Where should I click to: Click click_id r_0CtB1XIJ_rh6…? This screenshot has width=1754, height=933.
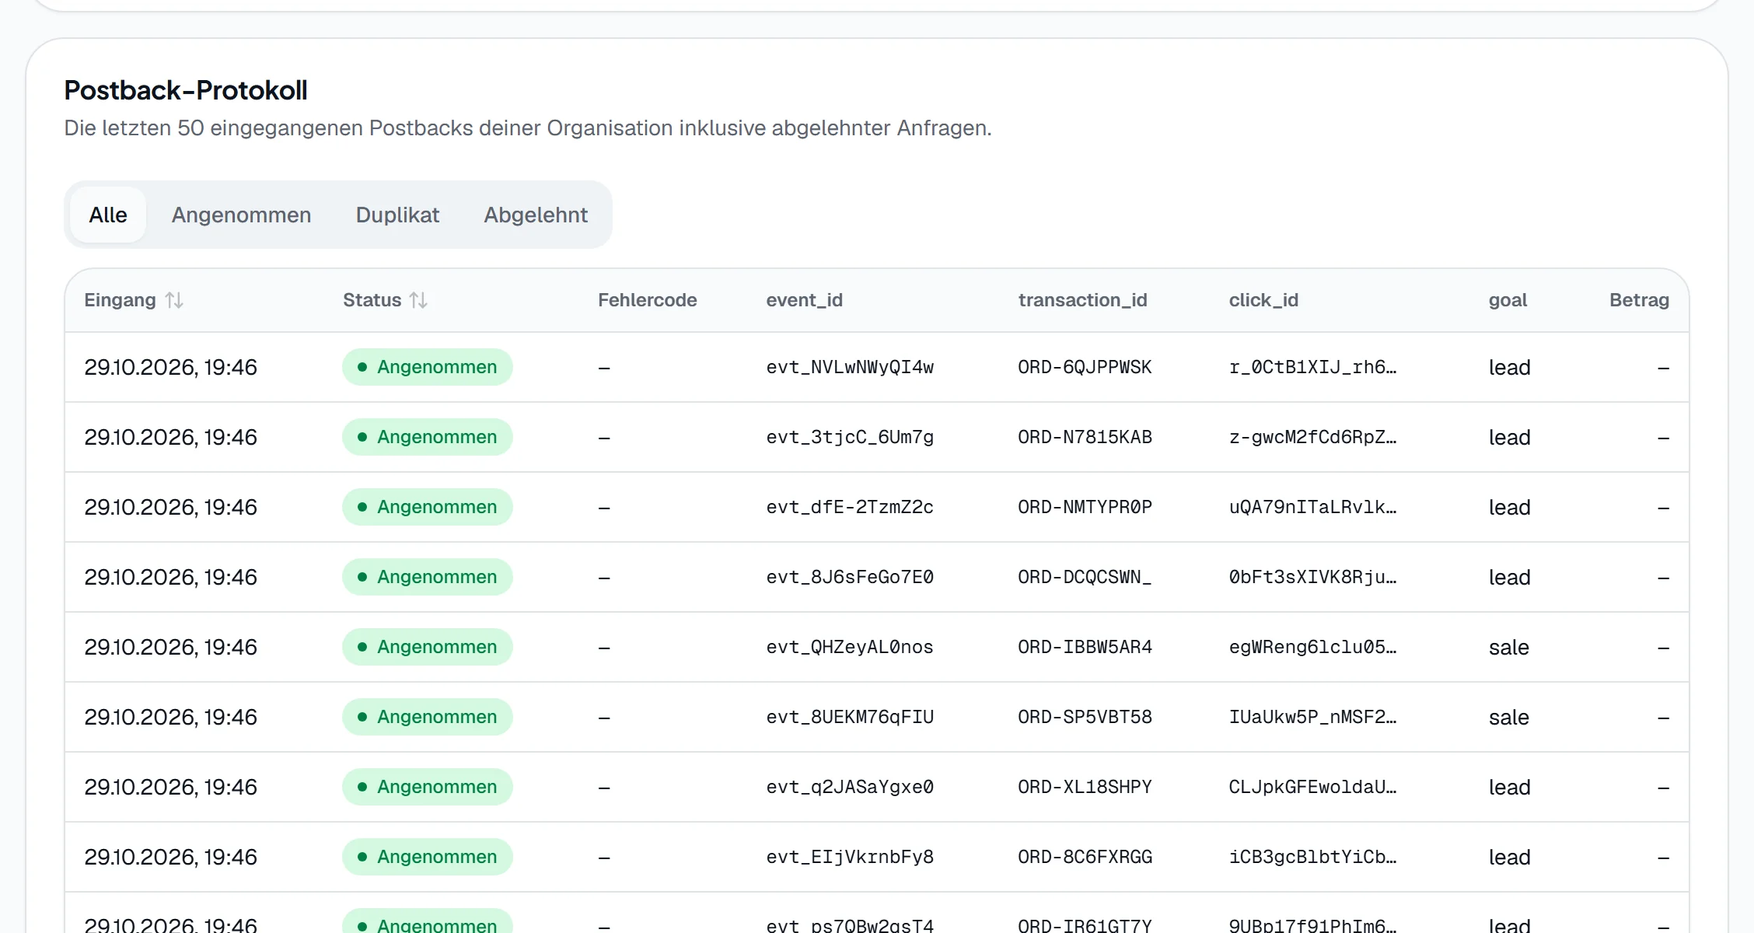pyautogui.click(x=1312, y=367)
